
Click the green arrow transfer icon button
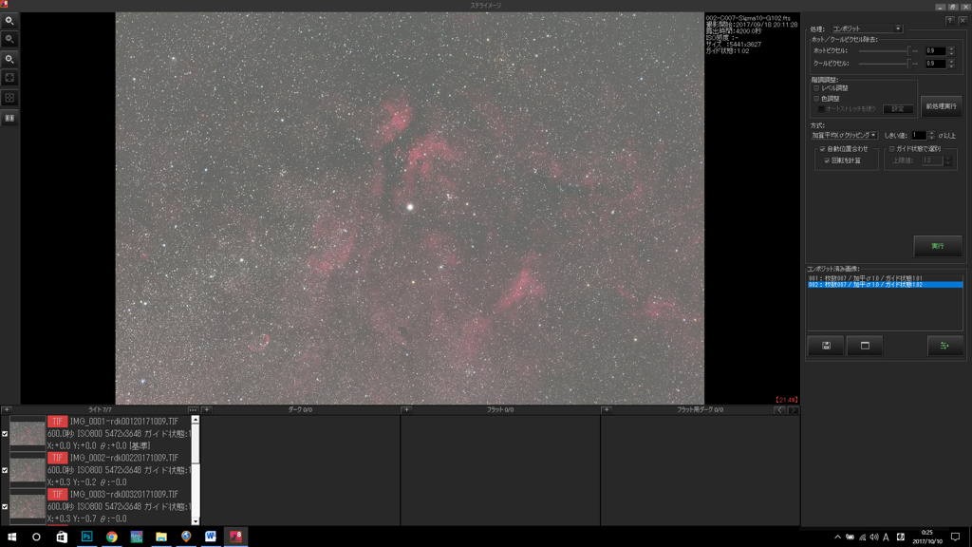click(944, 346)
